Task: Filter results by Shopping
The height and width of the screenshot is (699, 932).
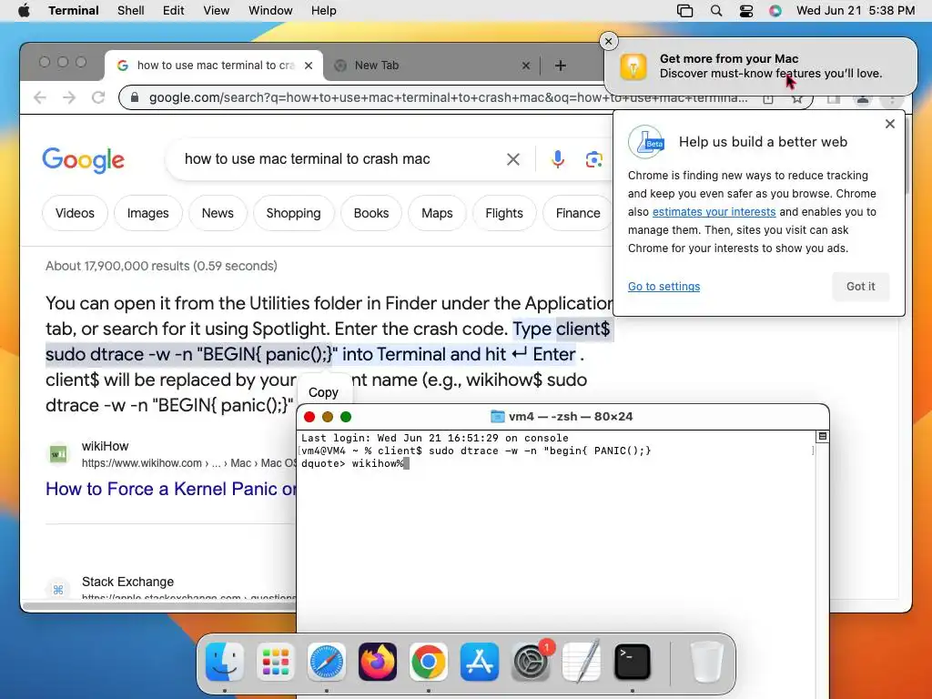Action: tap(294, 213)
